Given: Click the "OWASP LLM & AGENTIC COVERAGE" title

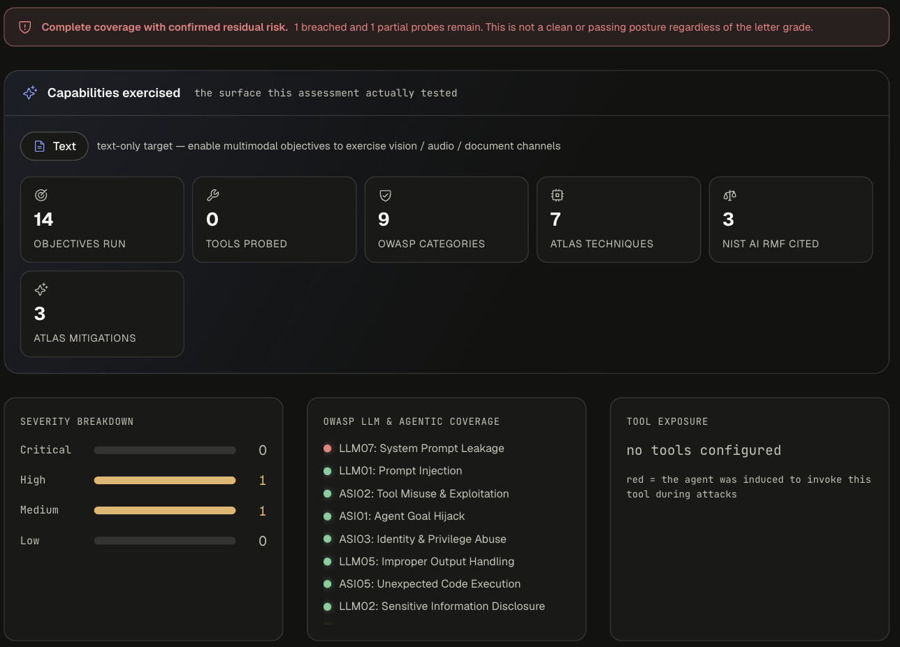Looking at the screenshot, I should pos(412,421).
